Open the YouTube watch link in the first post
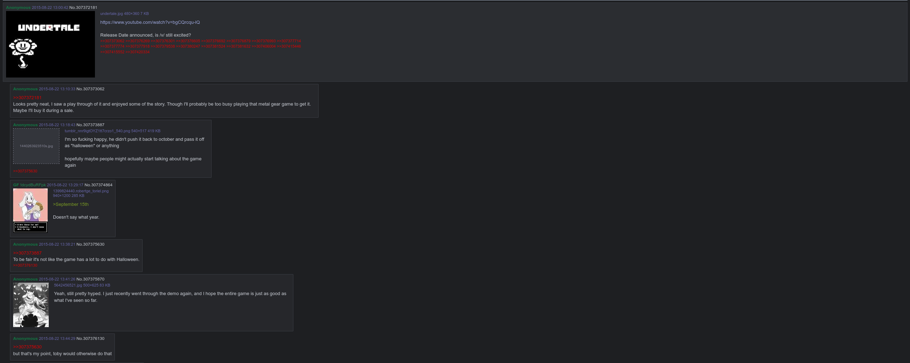Viewport: 910px width, 363px height. (150, 22)
